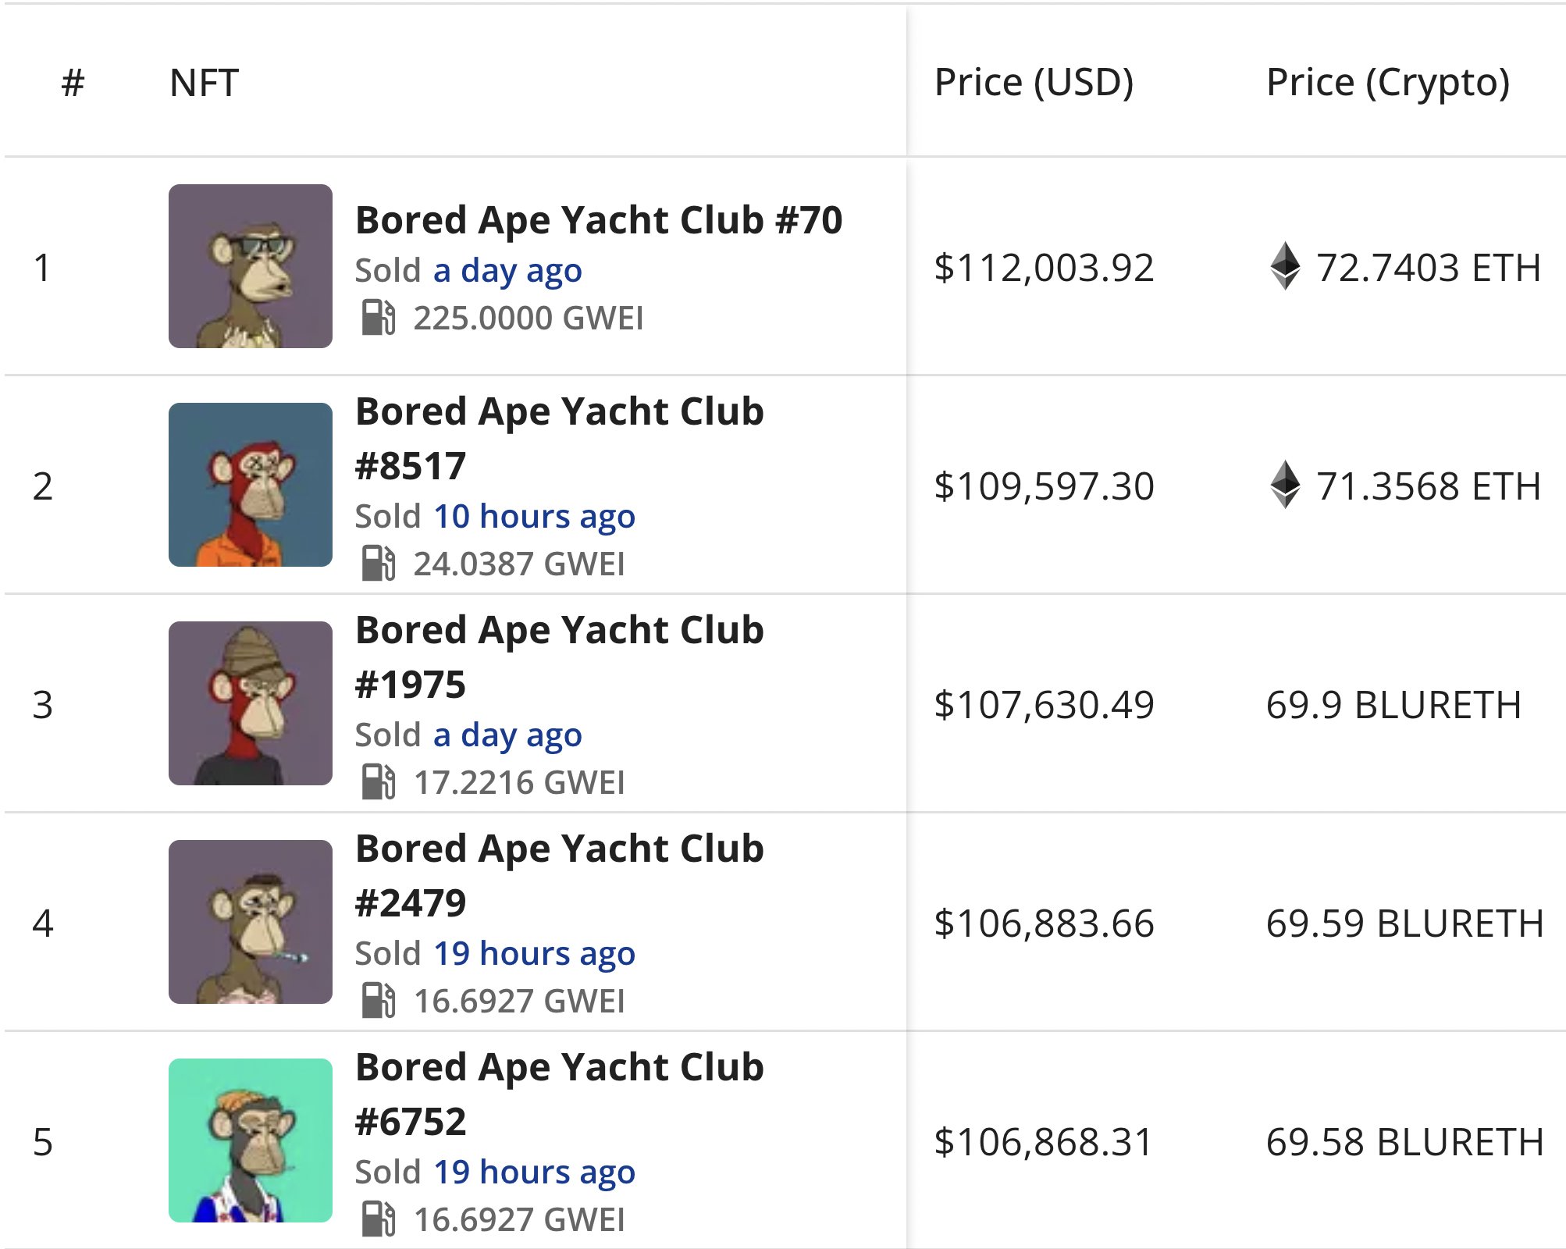Viewport: 1566px width, 1249px height.
Task: Click the Ethereum logo next to 72.7403 ETH
Action: 1285,267
